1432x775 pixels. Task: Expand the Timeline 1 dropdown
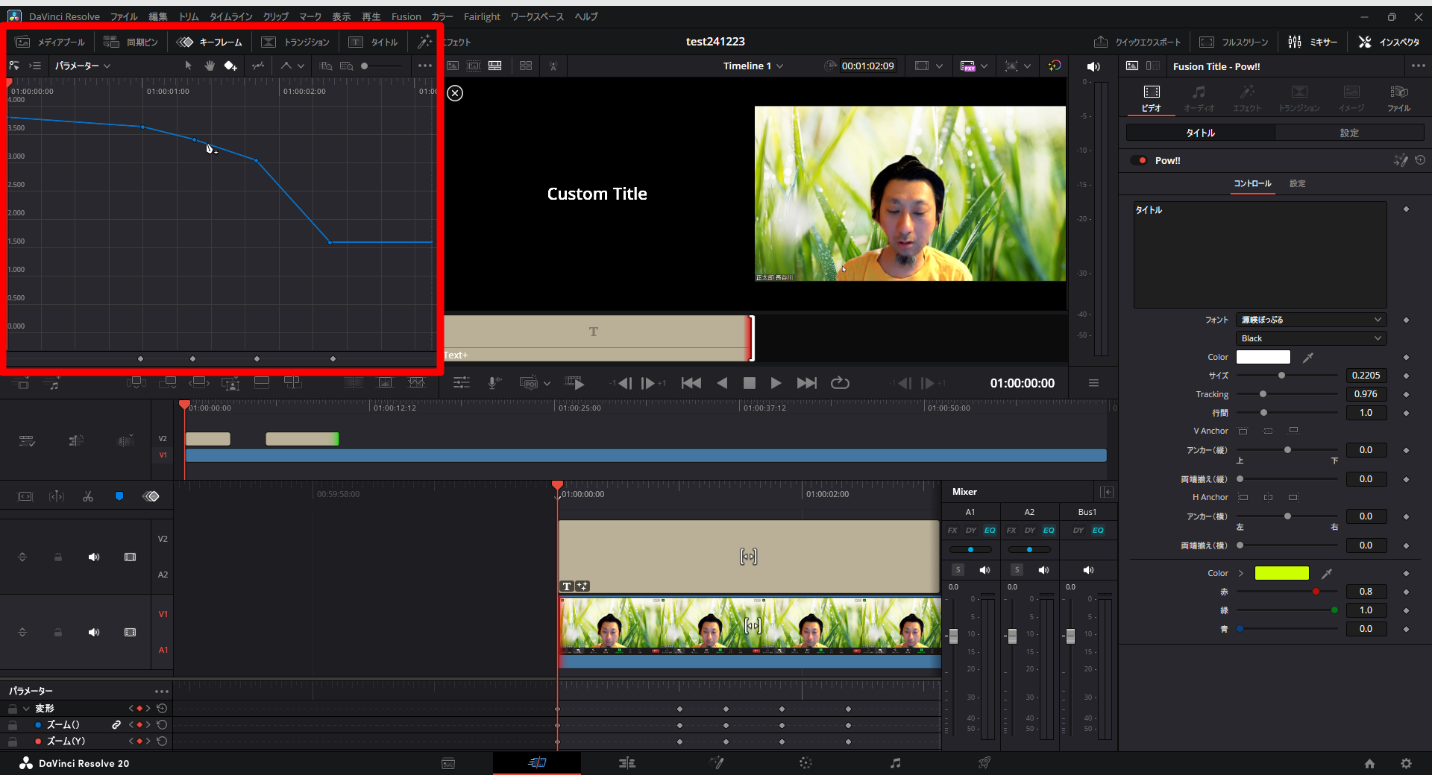(x=753, y=66)
